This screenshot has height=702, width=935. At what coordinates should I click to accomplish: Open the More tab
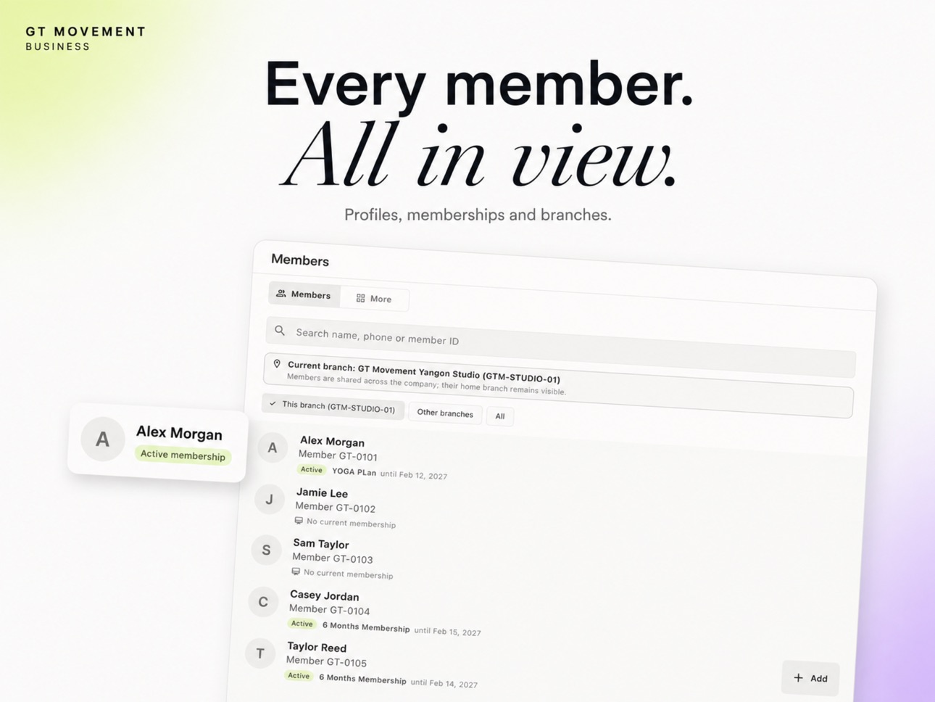[374, 299]
